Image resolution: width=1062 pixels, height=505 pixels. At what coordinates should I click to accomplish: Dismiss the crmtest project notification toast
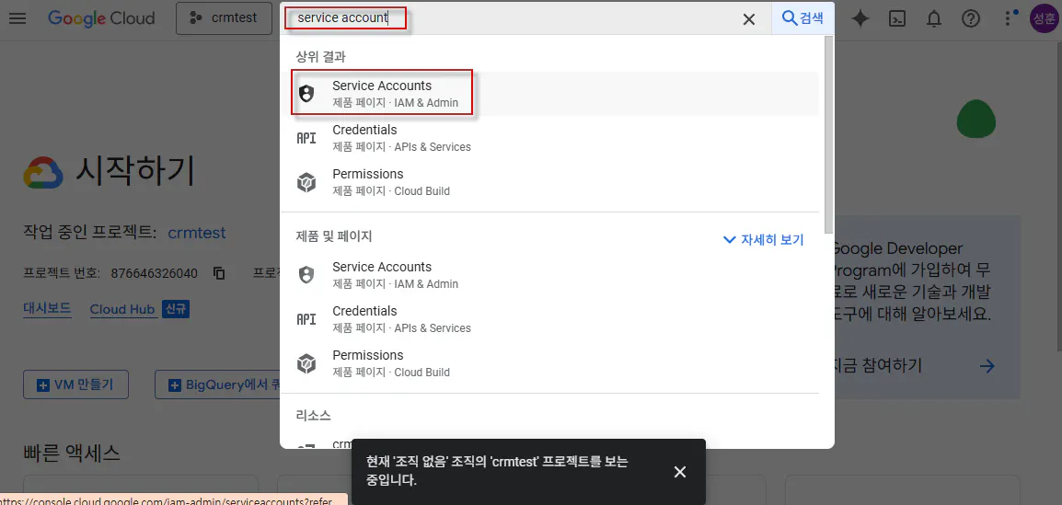click(x=680, y=472)
